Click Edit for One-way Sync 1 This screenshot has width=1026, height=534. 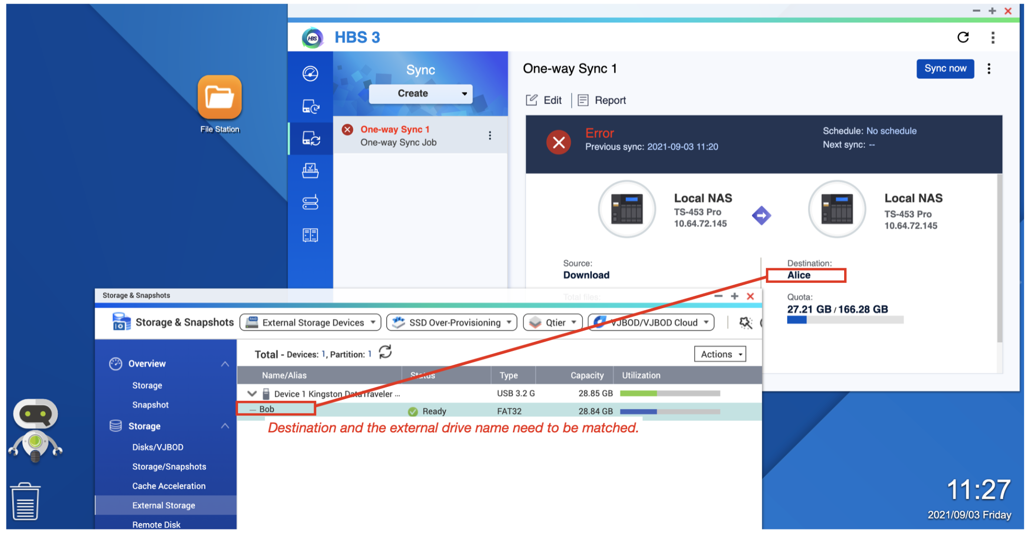(544, 100)
